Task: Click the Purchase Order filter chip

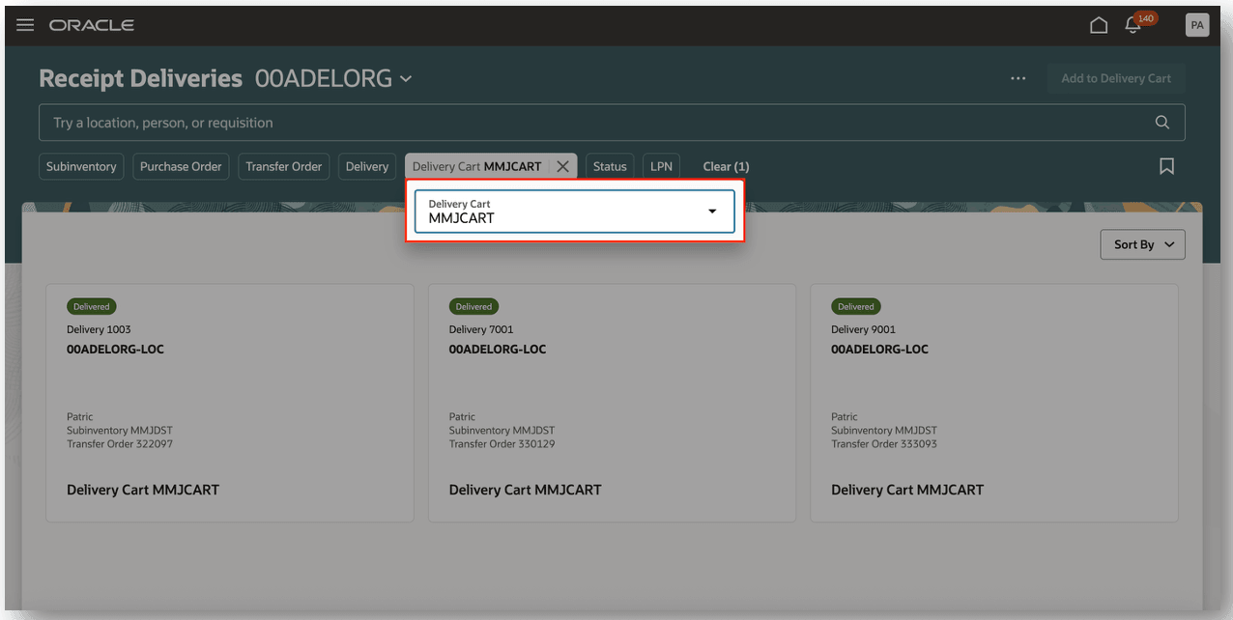Action: pos(181,166)
